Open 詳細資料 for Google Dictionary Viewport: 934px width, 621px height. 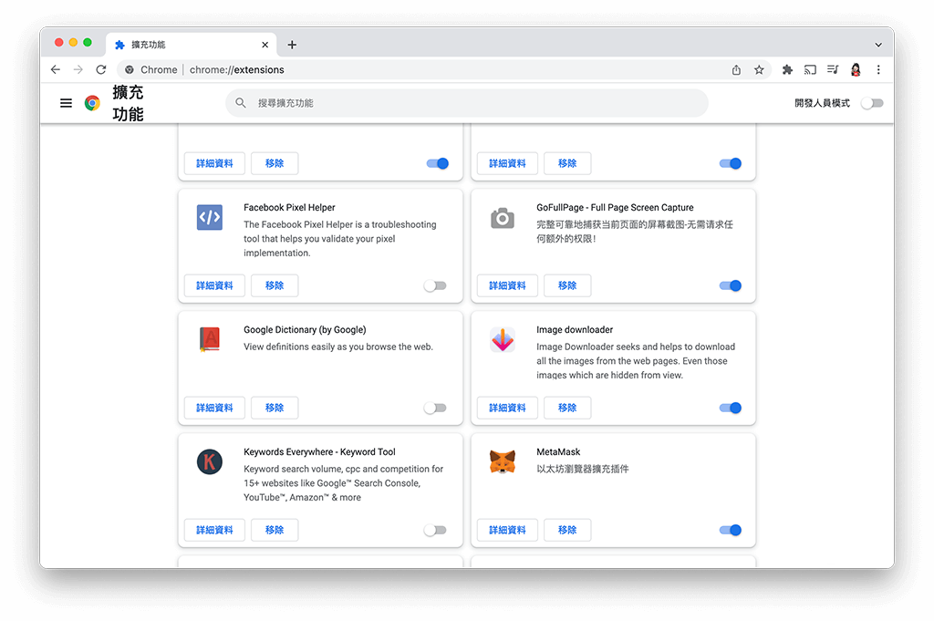(x=214, y=408)
